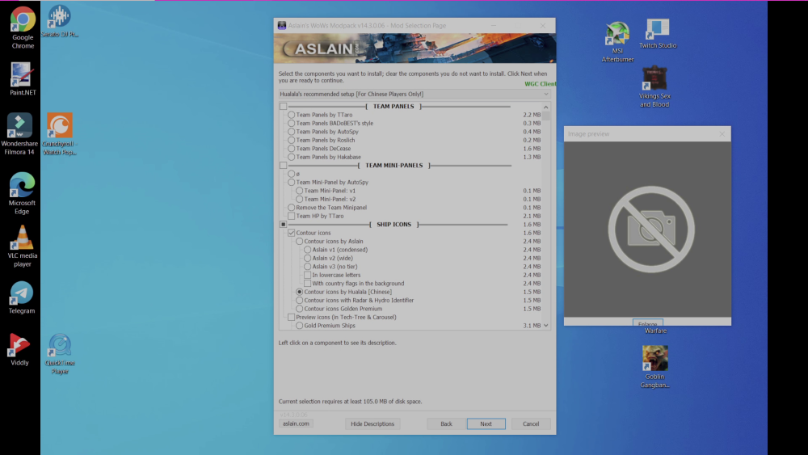
Task: Open Viddly desktop icon
Action: click(x=19, y=350)
